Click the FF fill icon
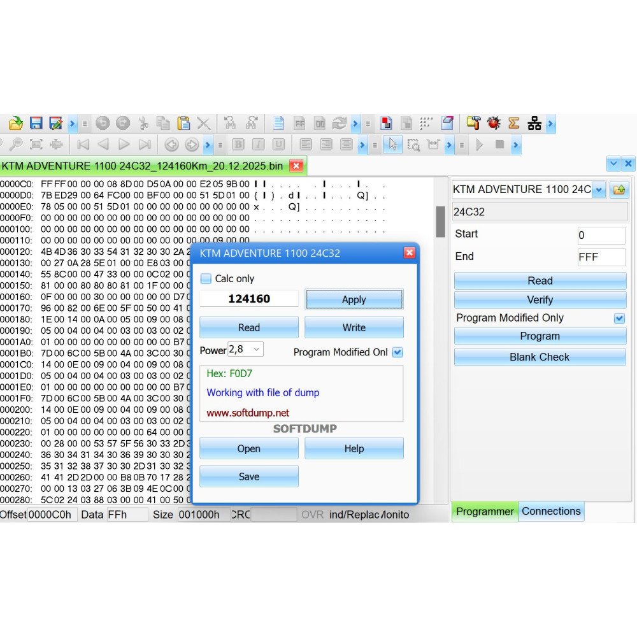This screenshot has width=637, height=637. (299, 123)
